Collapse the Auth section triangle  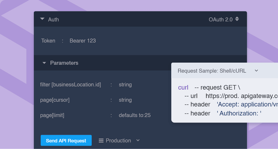coord(42,19)
